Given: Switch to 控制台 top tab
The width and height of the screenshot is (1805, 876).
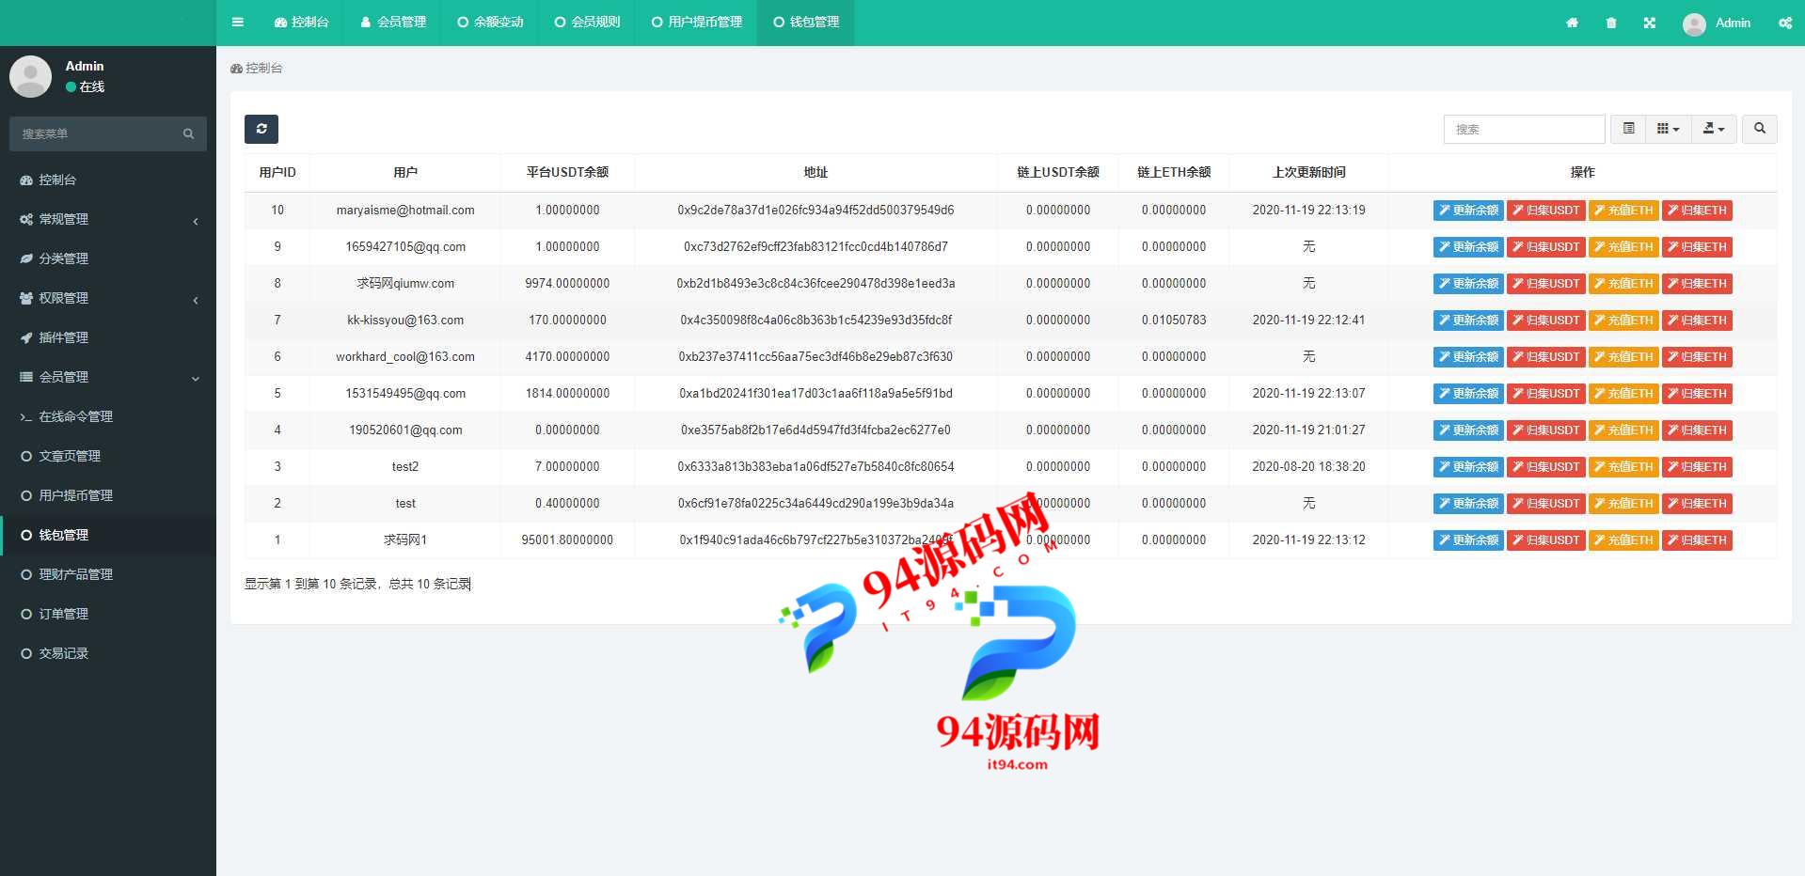Looking at the screenshot, I should (302, 23).
